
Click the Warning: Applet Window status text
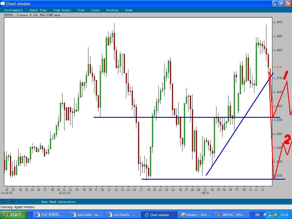18,207
